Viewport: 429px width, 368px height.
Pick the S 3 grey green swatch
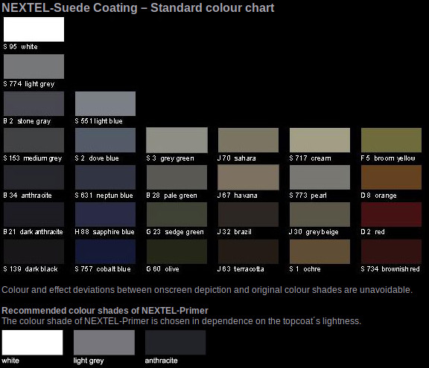(177, 140)
